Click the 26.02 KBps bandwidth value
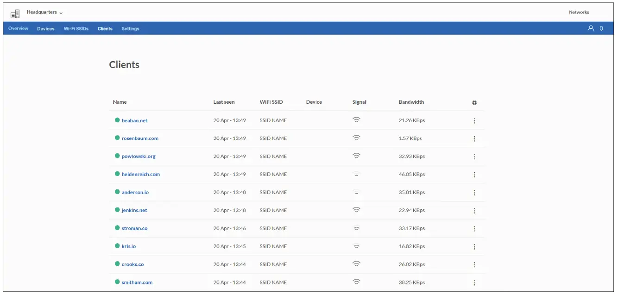617x295 pixels. [412, 264]
